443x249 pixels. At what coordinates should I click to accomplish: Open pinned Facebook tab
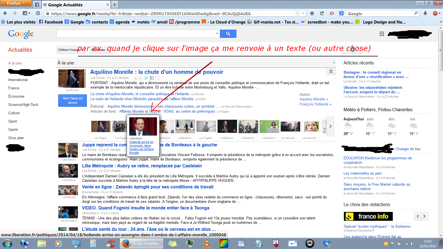[37, 5]
